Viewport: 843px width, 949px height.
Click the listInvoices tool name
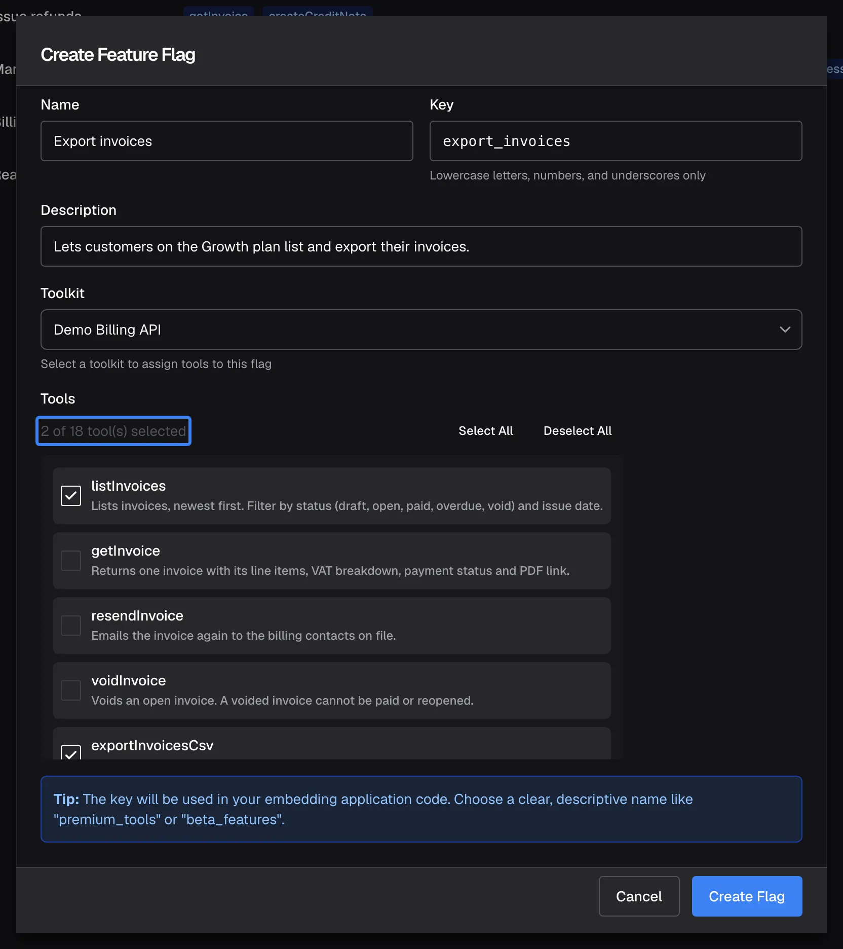[129, 486]
